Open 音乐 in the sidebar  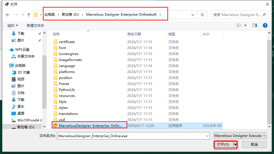[21, 106]
